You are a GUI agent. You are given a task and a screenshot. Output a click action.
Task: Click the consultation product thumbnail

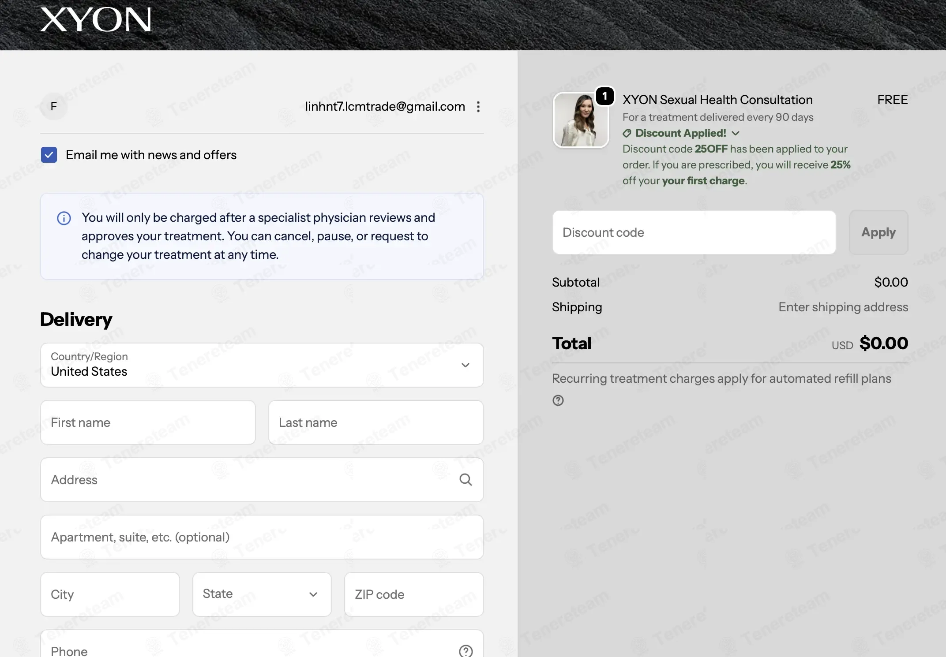(x=581, y=120)
